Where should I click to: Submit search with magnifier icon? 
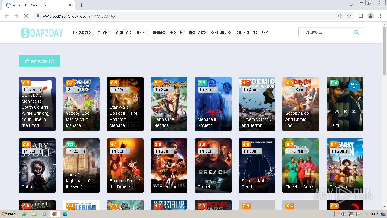coord(356,32)
